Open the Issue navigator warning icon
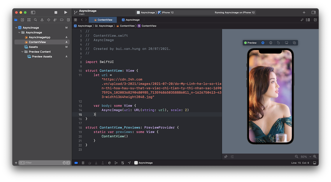This screenshot has width=331, height=182. click(x=42, y=20)
